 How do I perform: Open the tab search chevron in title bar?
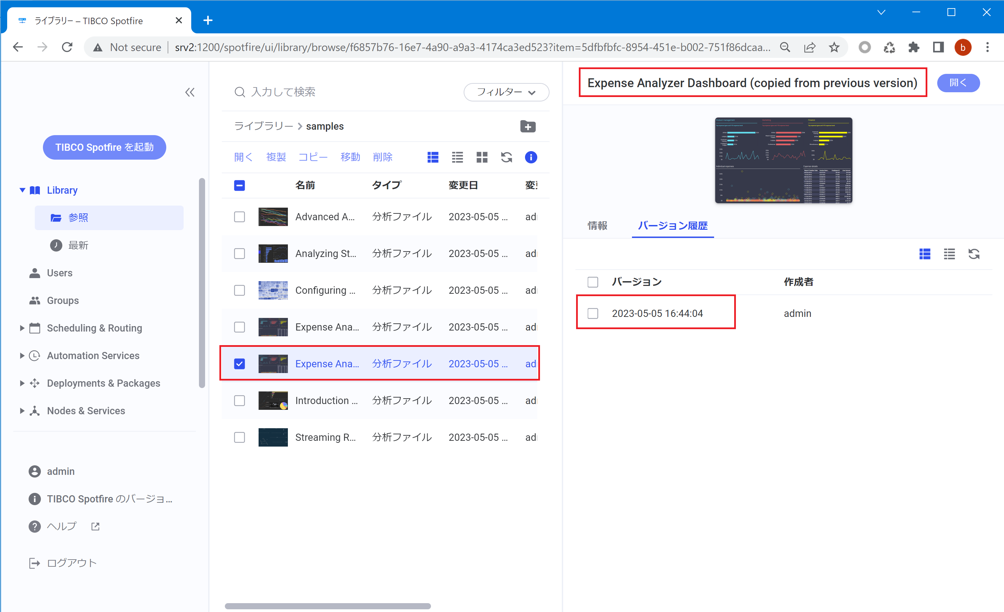881,12
